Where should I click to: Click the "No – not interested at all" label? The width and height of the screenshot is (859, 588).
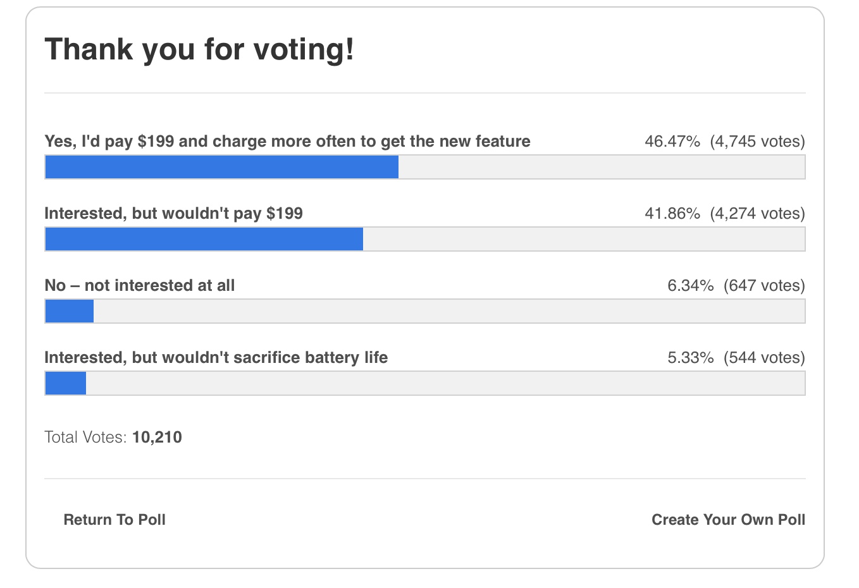(x=139, y=285)
